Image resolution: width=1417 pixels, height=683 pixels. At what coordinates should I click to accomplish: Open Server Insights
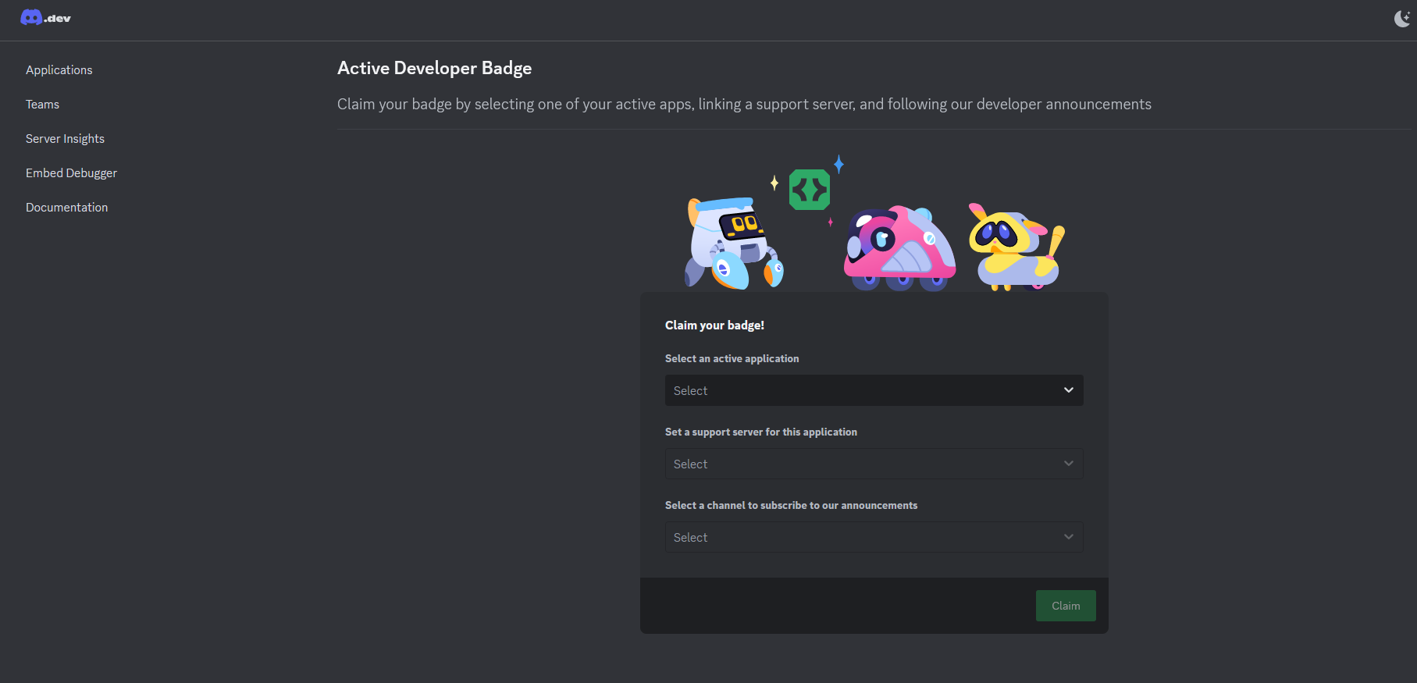[65, 139]
